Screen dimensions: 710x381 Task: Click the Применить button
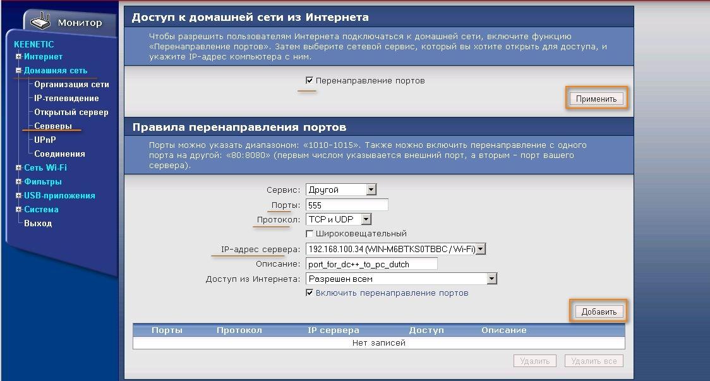596,99
